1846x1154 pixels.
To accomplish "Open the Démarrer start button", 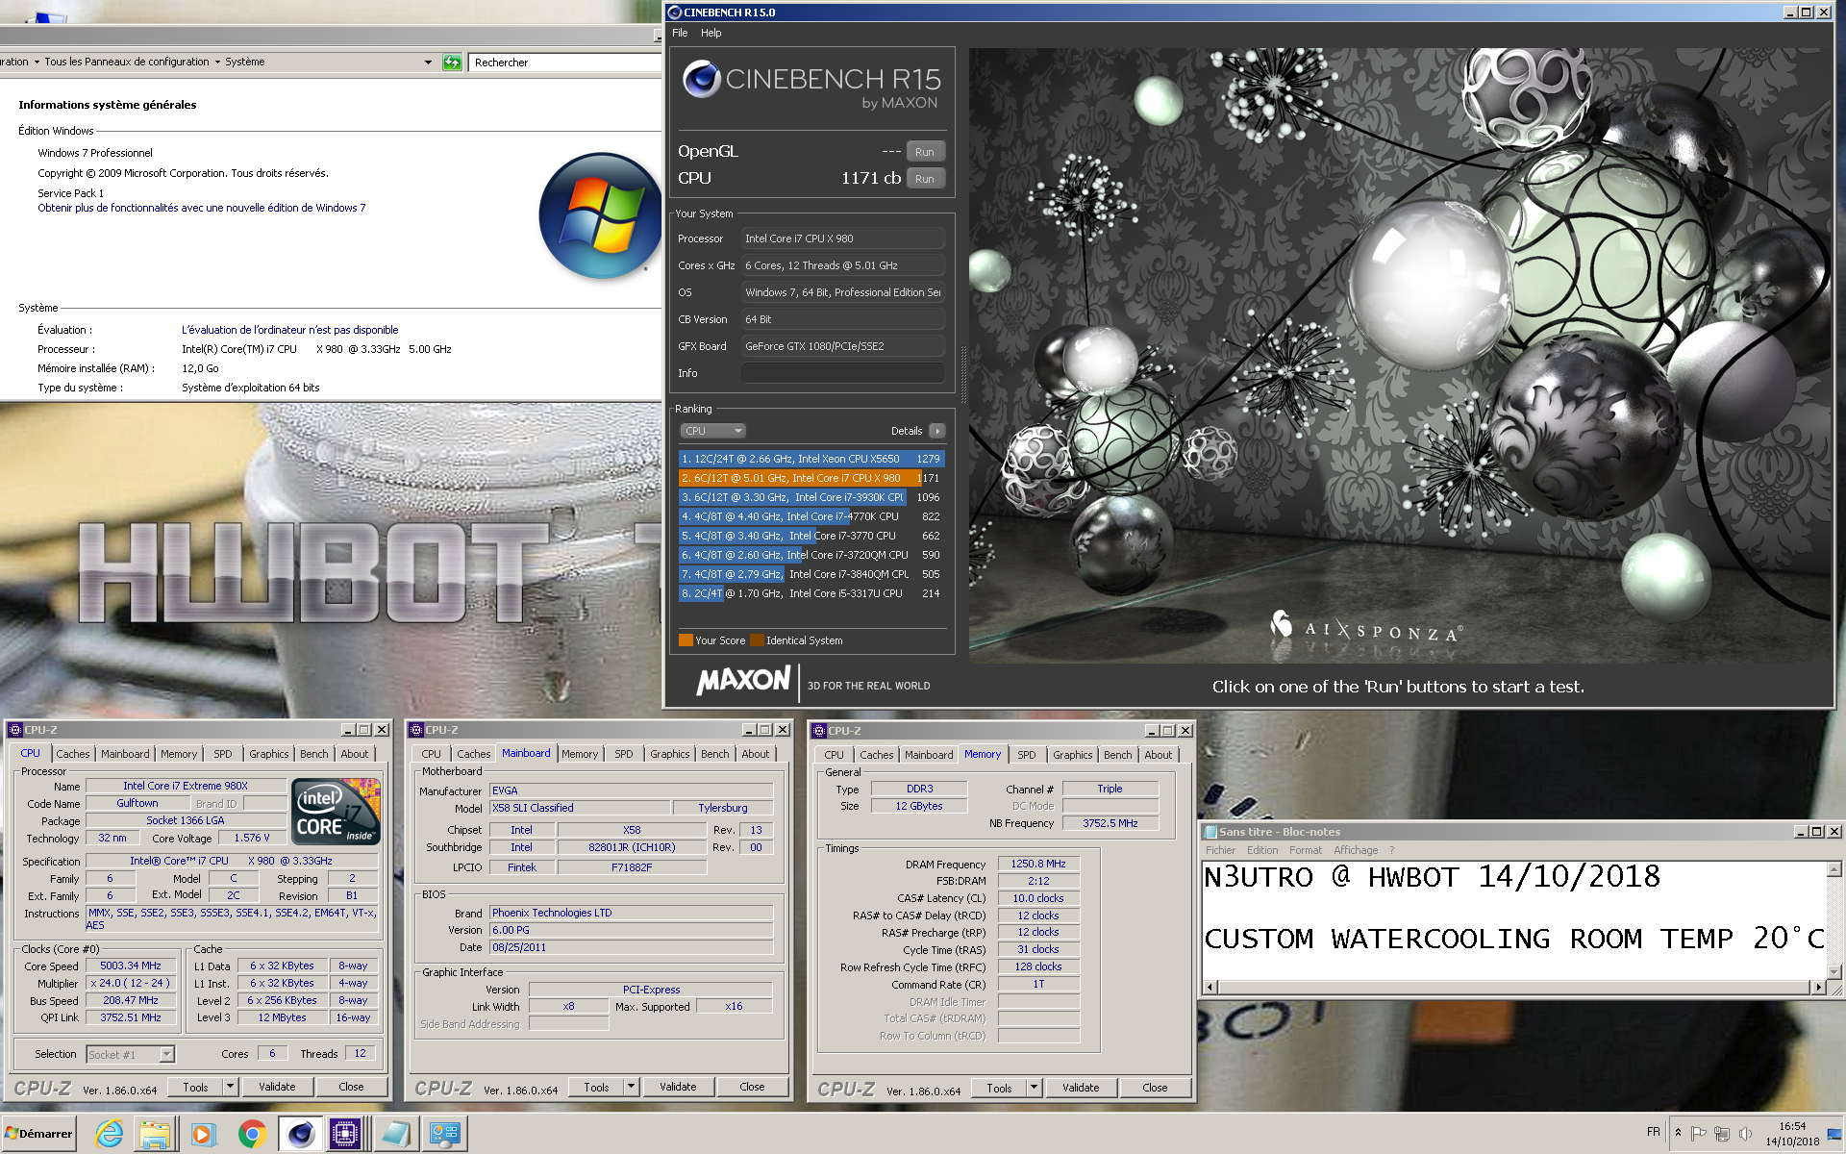I will click(38, 1134).
